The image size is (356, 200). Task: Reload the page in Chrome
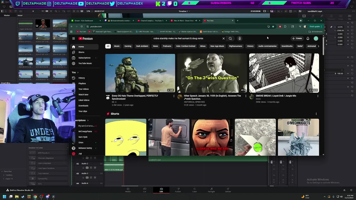81,26
